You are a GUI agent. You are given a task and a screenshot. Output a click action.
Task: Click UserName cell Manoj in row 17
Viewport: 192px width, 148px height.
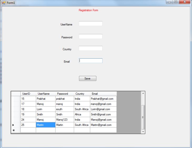pyautogui.click(x=46, y=104)
